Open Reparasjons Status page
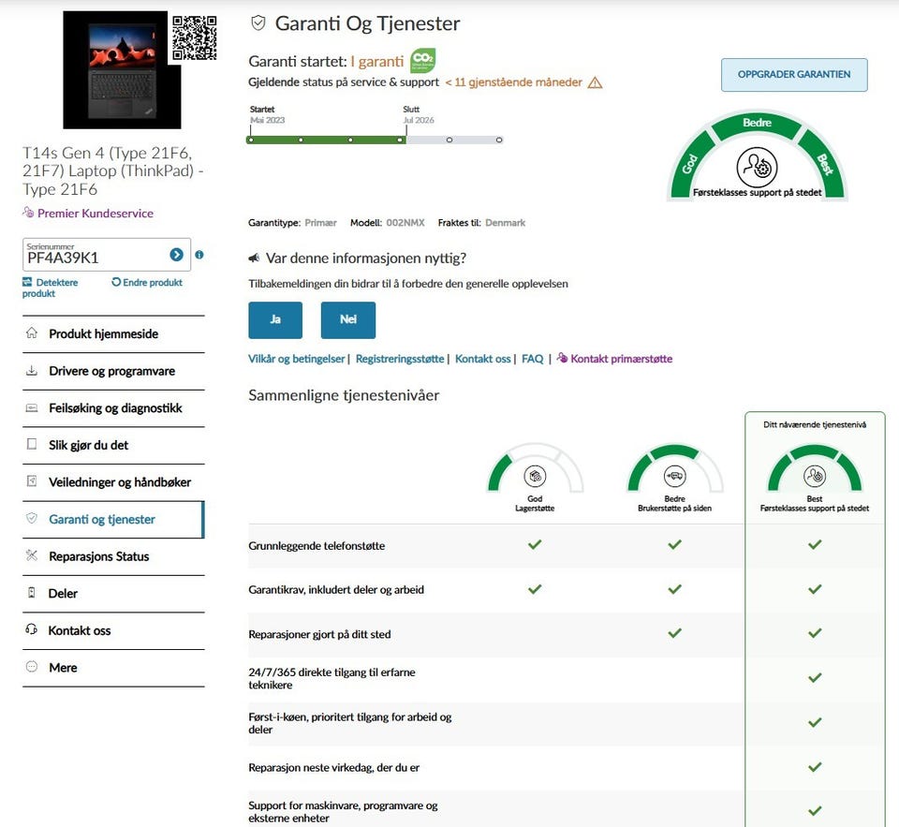Viewport: 899px width, 827px height. (113, 556)
